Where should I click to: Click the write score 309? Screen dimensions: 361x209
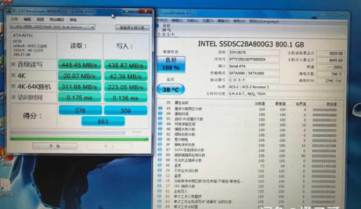point(126,111)
